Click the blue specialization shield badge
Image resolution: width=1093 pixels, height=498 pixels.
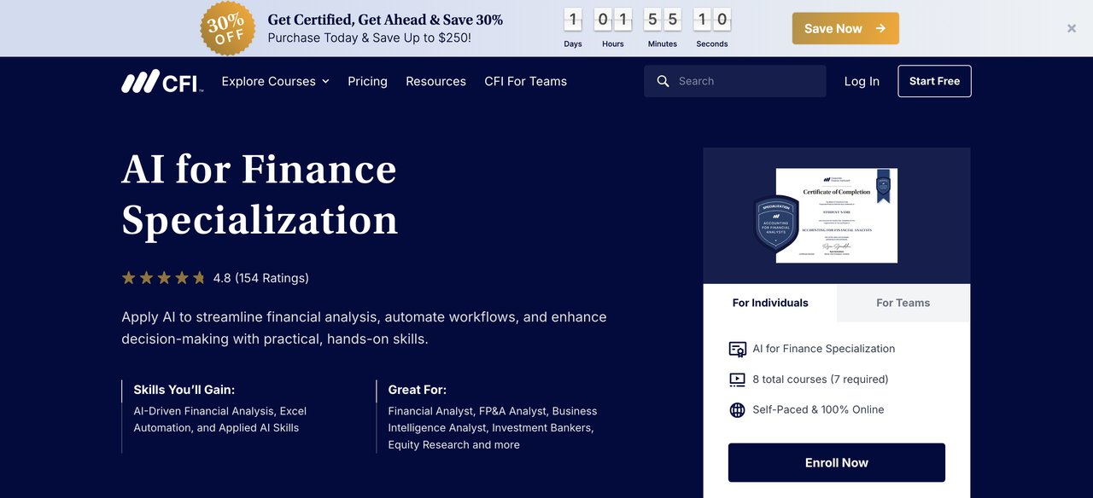tap(777, 224)
